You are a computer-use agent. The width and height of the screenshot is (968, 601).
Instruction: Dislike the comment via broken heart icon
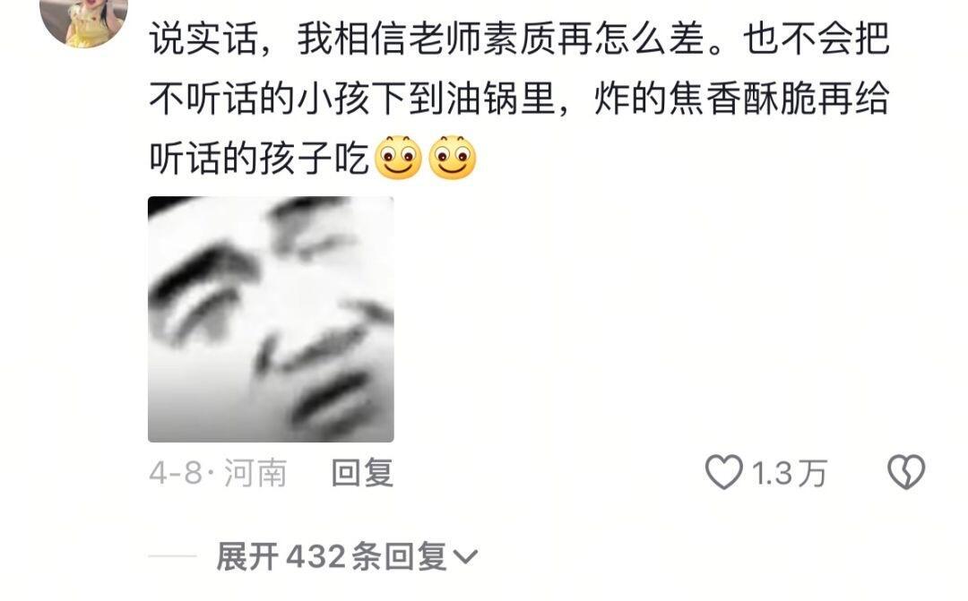(x=905, y=473)
